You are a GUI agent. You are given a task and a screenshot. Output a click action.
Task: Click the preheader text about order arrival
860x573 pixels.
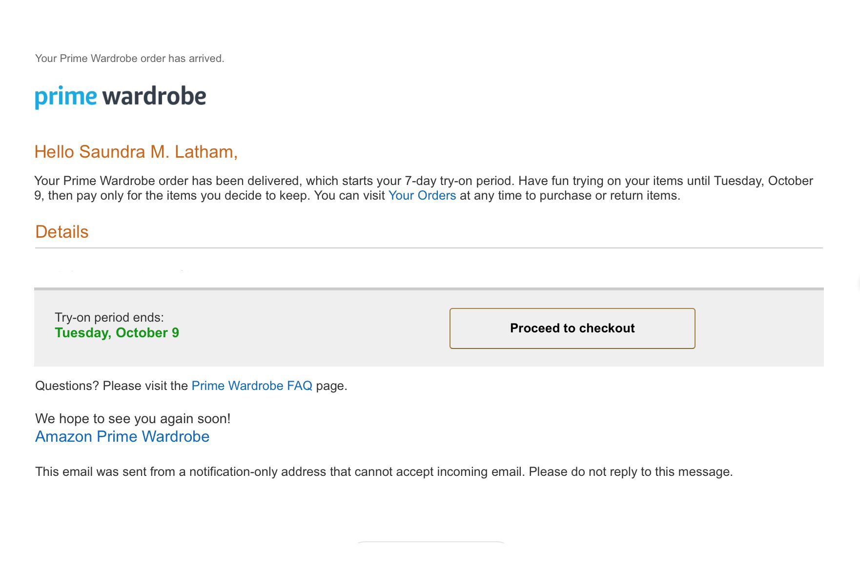tap(130, 59)
